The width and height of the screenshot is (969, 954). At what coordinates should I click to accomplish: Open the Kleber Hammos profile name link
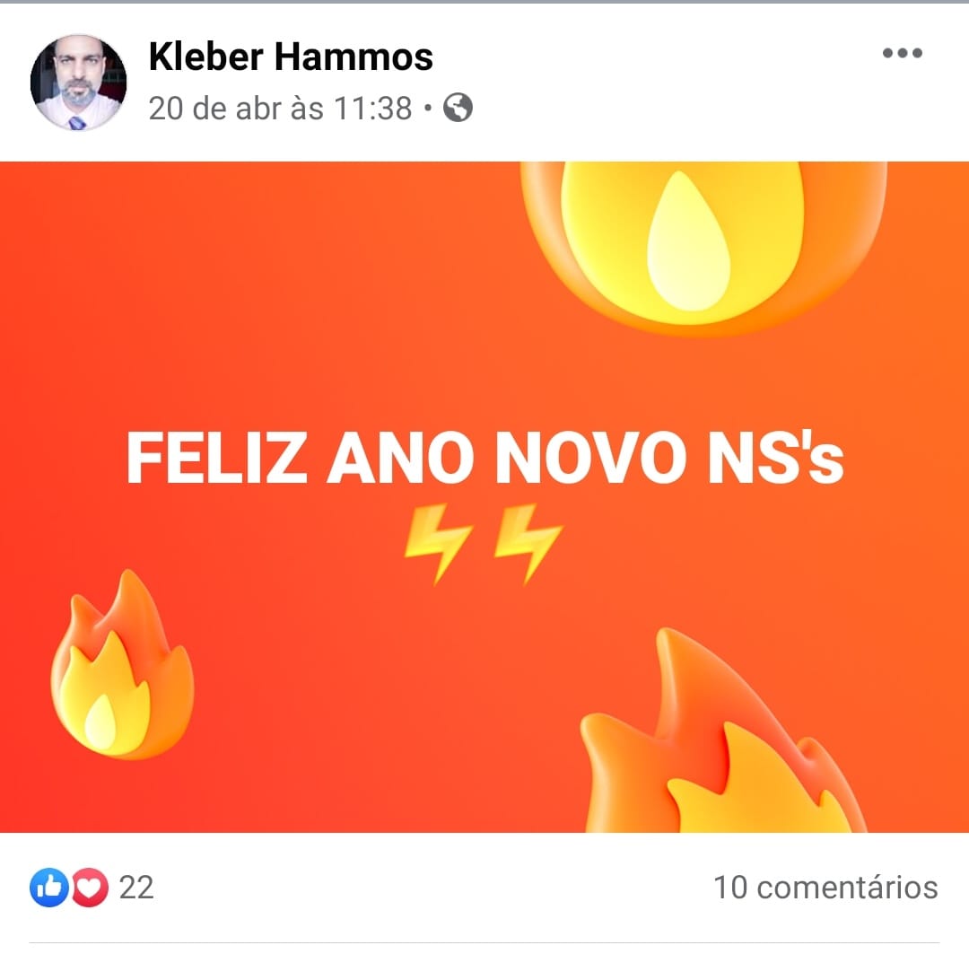291,57
